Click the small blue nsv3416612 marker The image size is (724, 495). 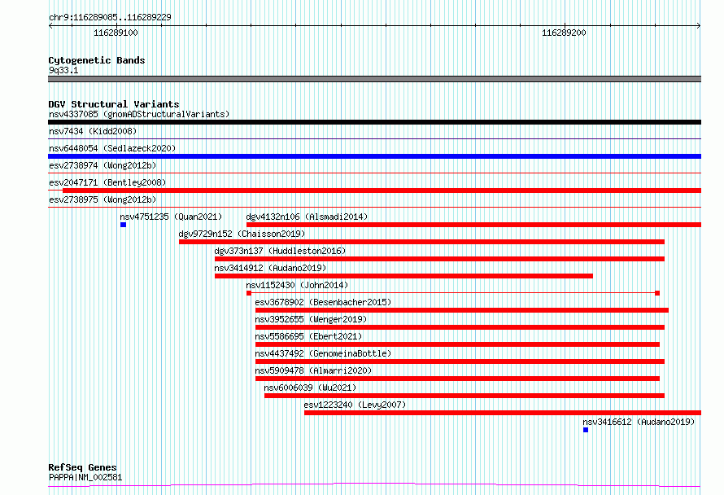586,430
